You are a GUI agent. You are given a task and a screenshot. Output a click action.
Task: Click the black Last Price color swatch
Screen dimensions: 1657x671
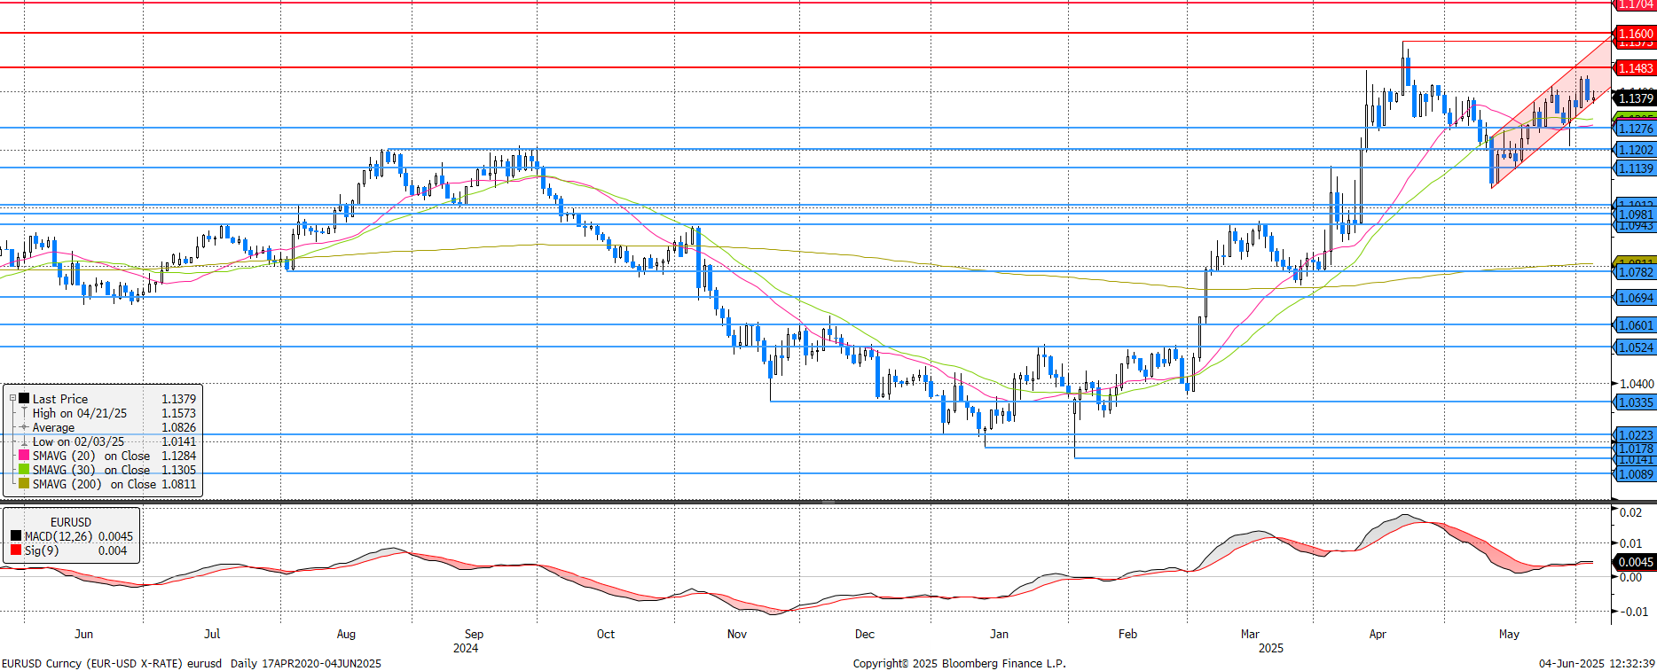(x=24, y=399)
